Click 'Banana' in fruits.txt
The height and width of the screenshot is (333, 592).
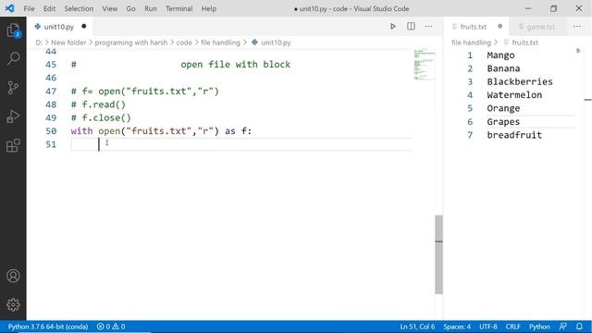[x=503, y=68]
